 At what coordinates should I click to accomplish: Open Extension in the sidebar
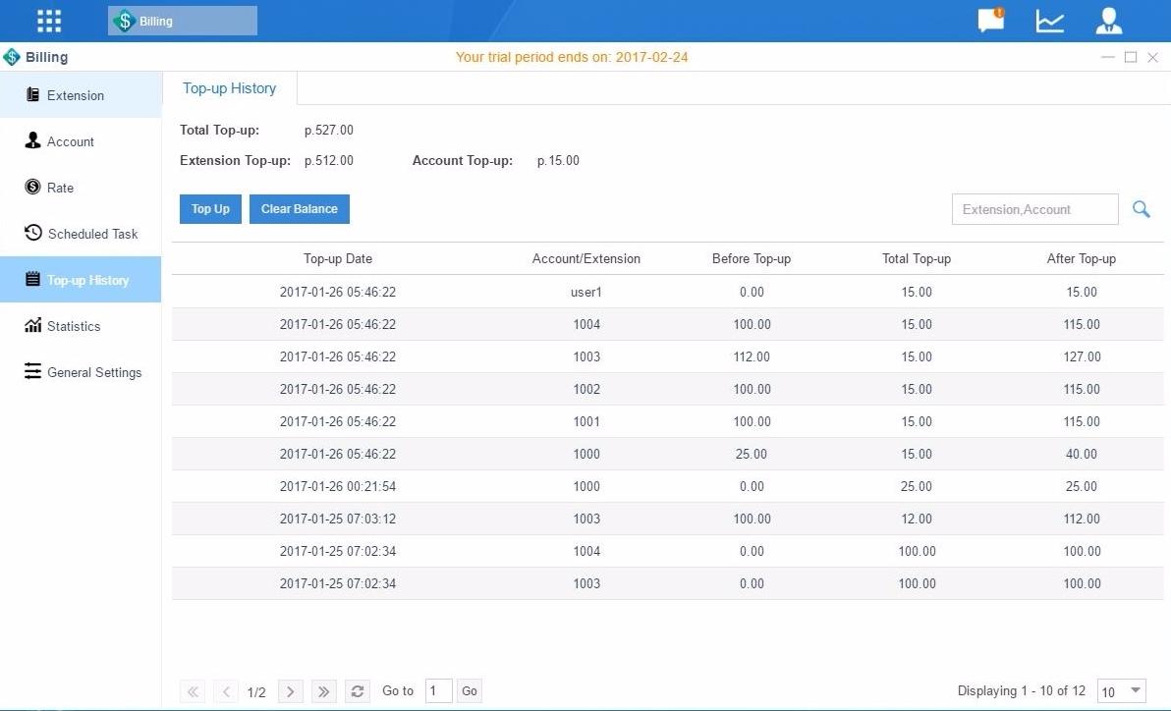76,95
